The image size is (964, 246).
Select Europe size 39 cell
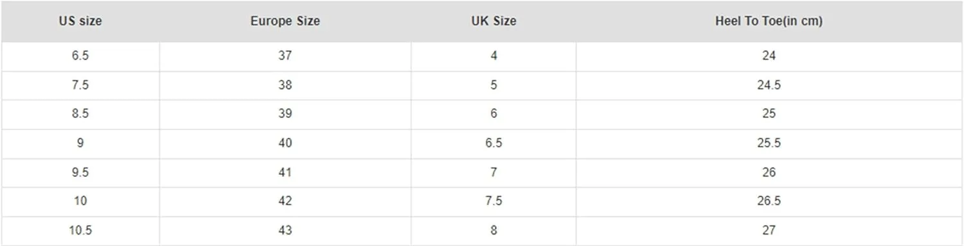[x=285, y=114]
